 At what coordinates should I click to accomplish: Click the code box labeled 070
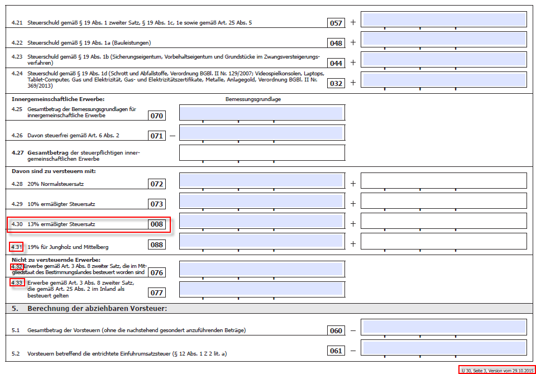click(157, 116)
